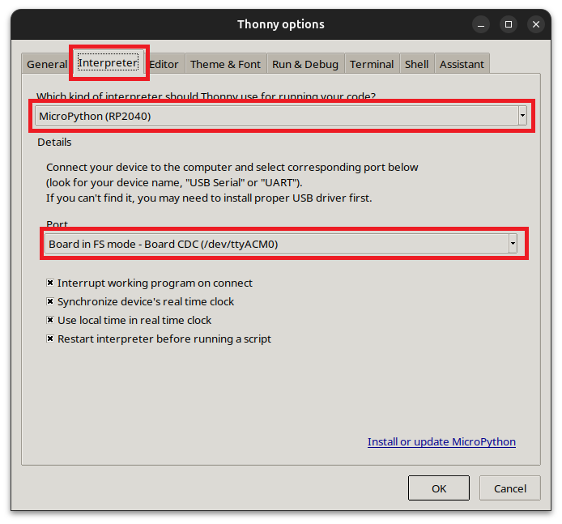Switch to the Terminal tab
The image size is (562, 524).
tap(372, 64)
